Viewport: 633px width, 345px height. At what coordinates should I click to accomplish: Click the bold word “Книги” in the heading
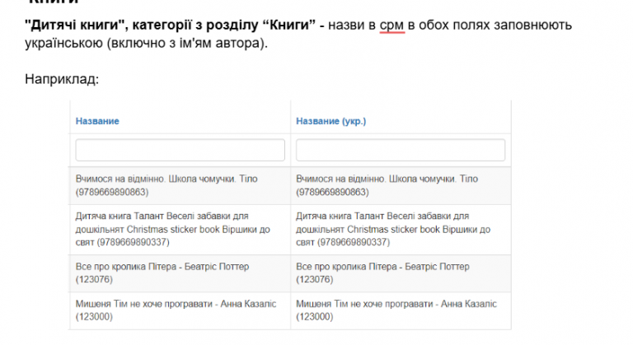(x=289, y=25)
